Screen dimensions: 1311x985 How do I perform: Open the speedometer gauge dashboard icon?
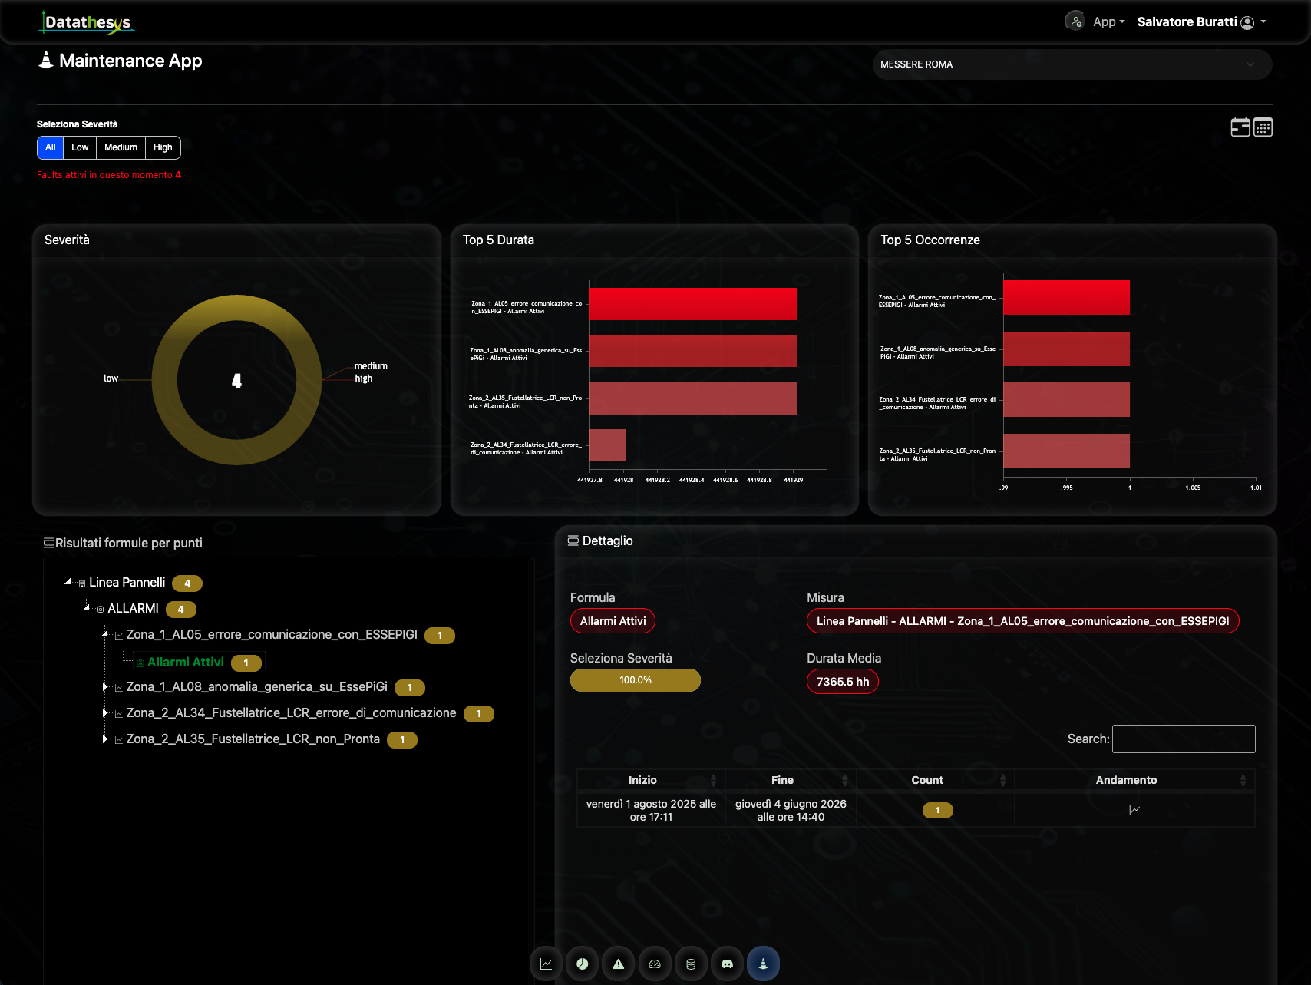(x=655, y=964)
